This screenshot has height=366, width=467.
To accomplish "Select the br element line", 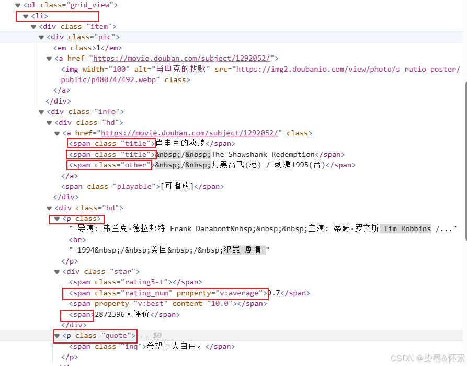I will coord(77,240).
